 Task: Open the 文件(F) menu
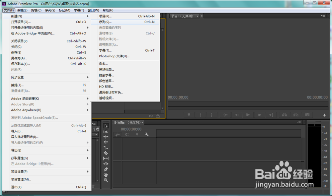coord(9,10)
